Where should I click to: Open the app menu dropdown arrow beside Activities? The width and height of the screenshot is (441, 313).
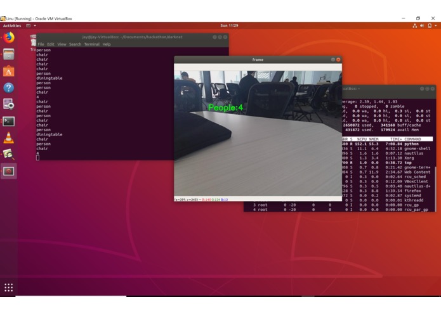[35, 25]
